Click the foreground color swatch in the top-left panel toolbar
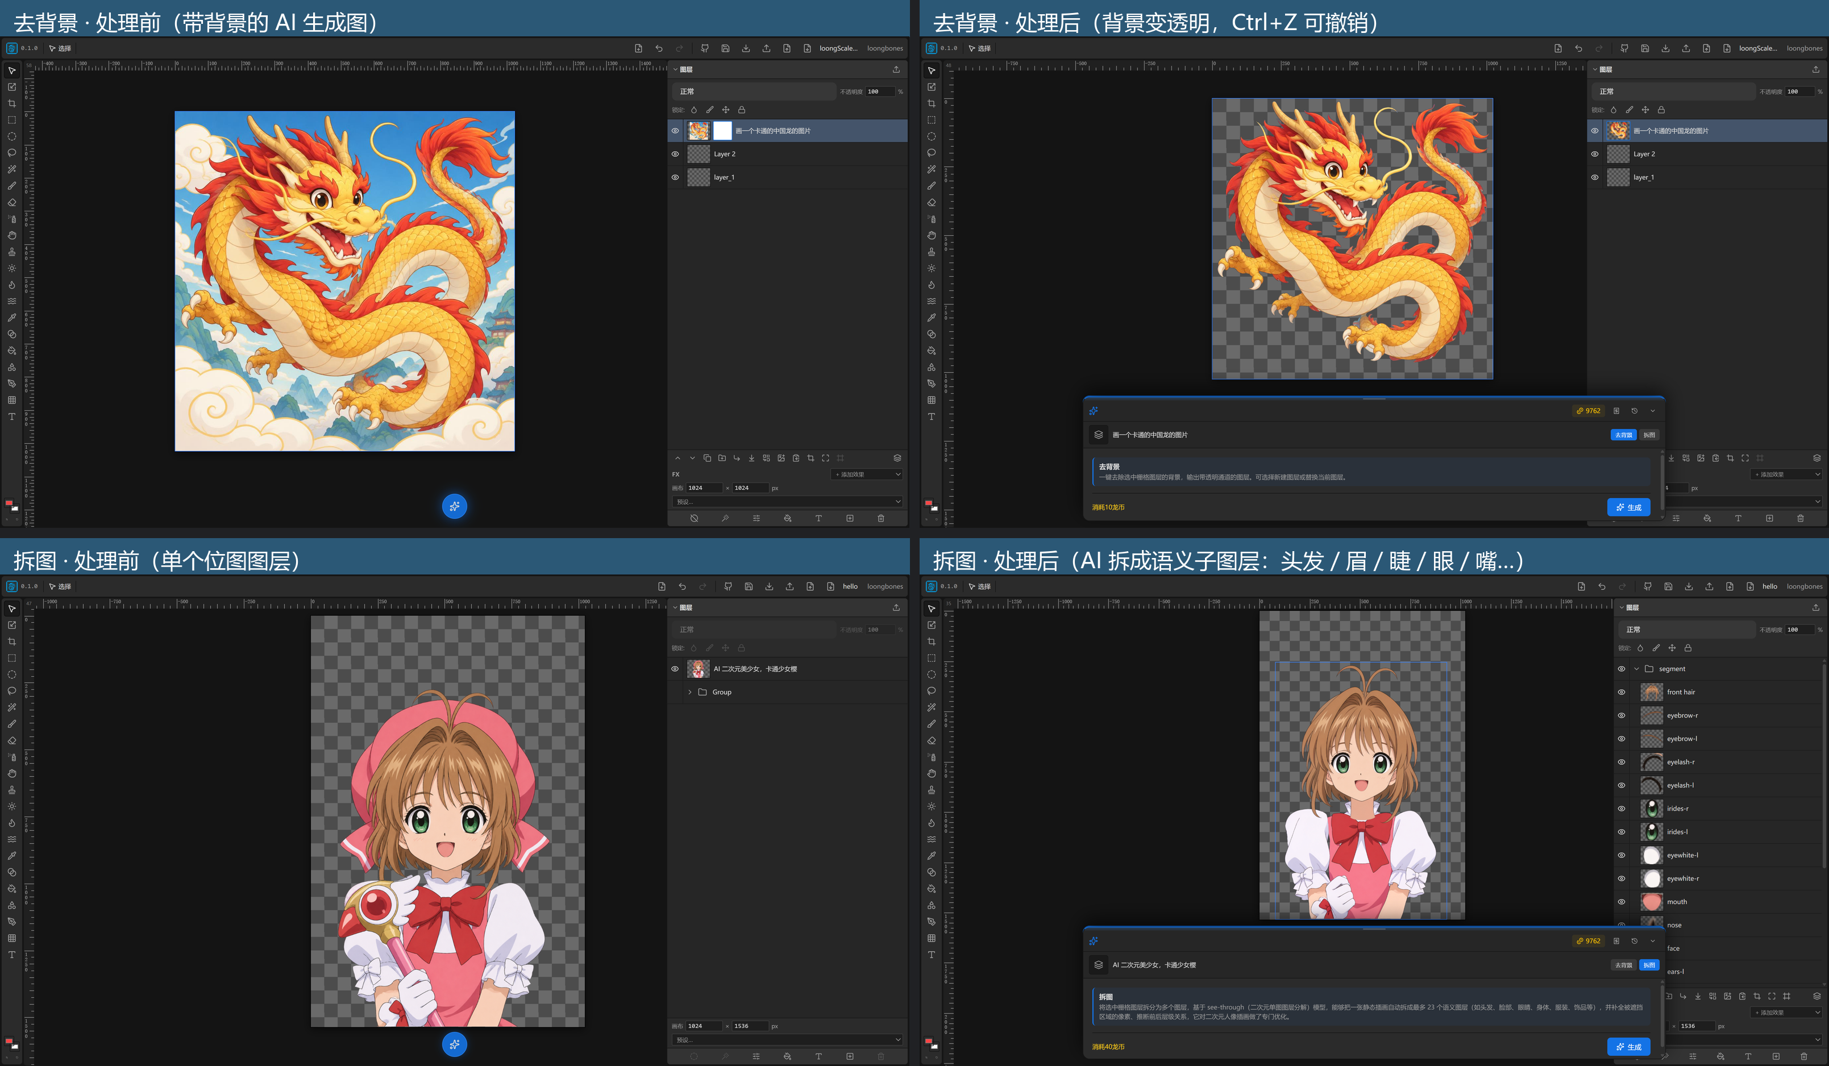Image resolution: width=1829 pixels, height=1066 pixels. pos(9,502)
